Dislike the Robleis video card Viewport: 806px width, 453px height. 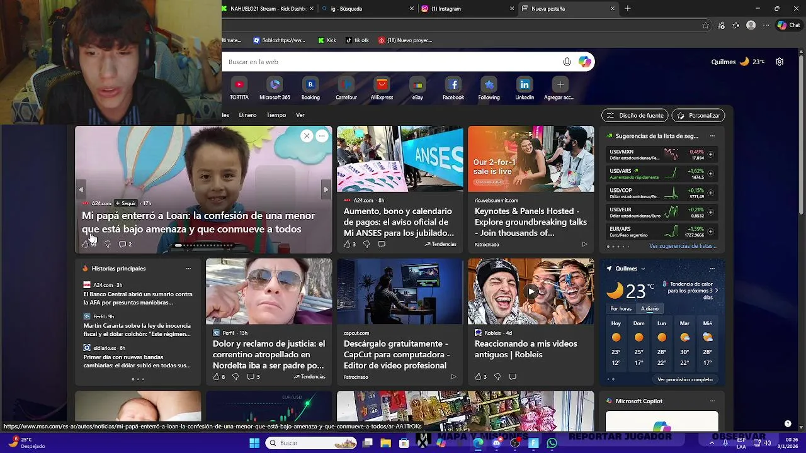[497, 377]
